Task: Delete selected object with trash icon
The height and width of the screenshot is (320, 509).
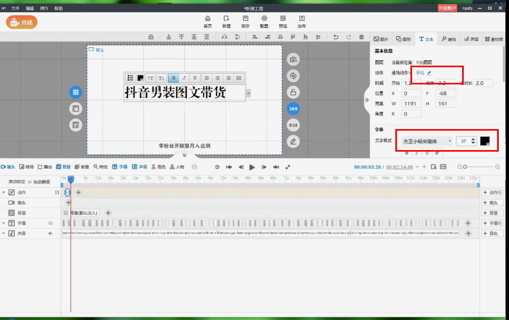Action: pos(361,37)
